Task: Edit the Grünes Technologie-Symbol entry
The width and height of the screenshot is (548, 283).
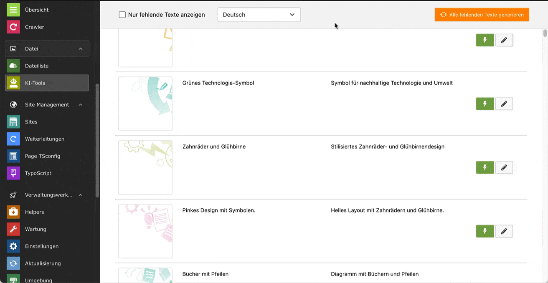Action: tap(504, 104)
